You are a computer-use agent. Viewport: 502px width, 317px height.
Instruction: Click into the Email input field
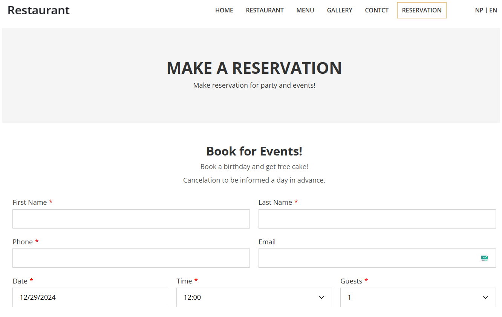pos(366,258)
